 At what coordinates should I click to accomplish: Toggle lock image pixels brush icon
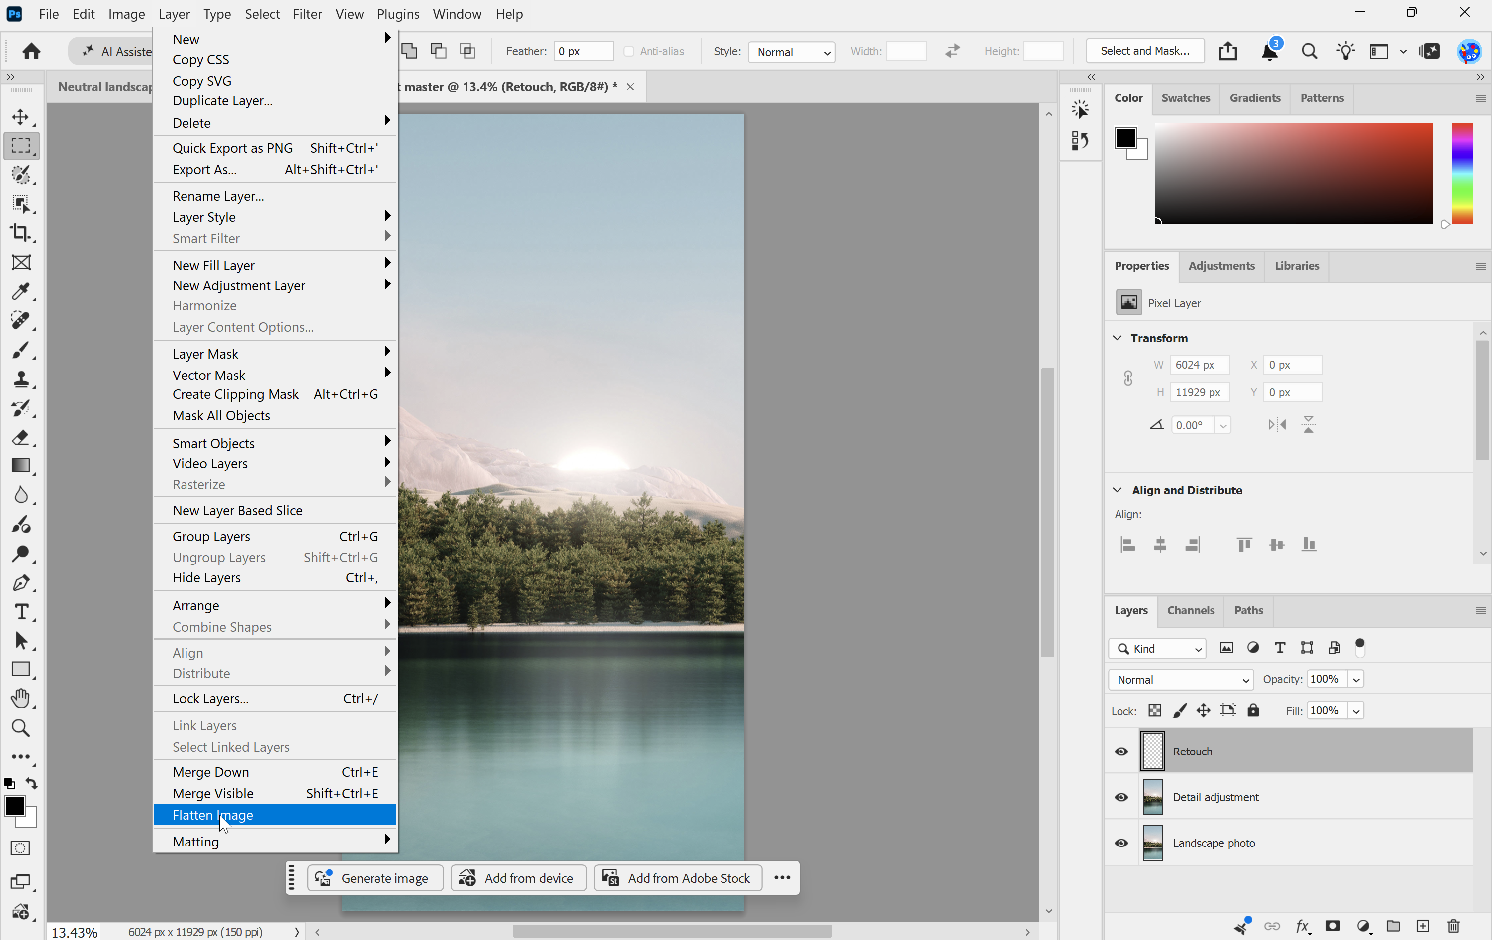click(1180, 710)
